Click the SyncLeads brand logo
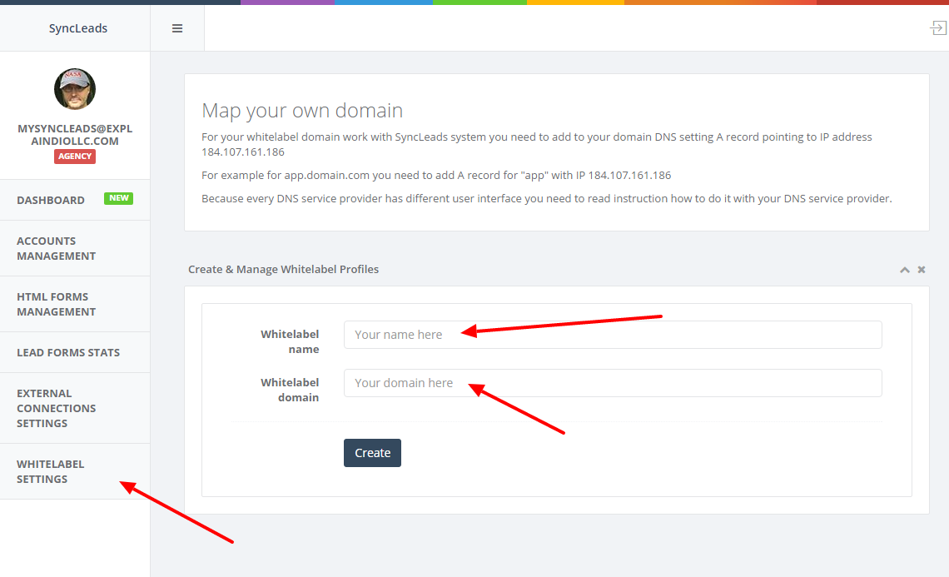Screen dimensions: 949x577 click(77, 28)
